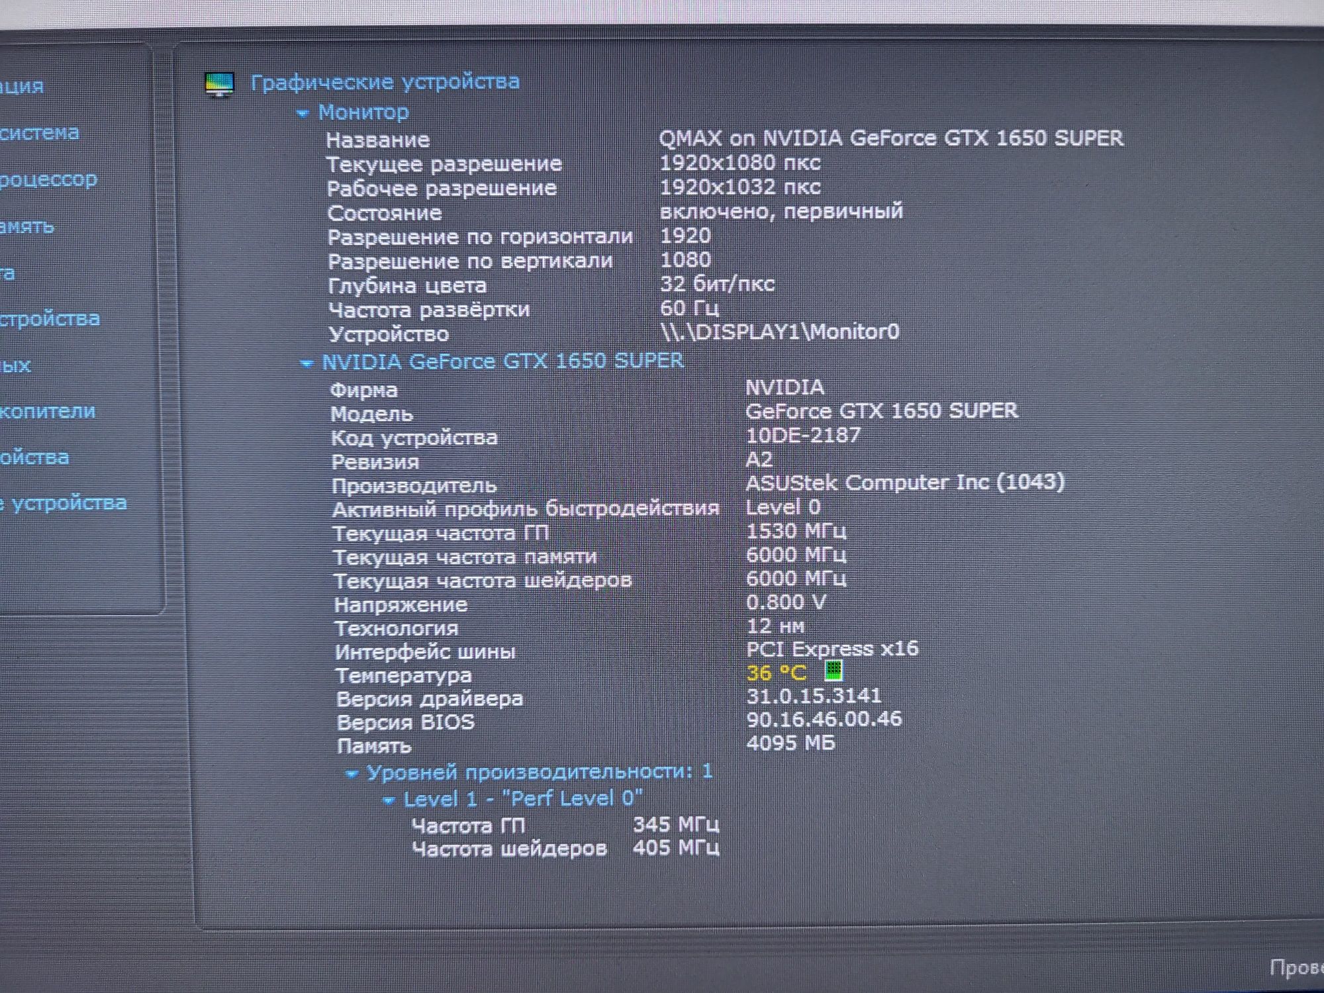1324x993 pixels.
Task: Select the revision value A2
Action: click(759, 459)
